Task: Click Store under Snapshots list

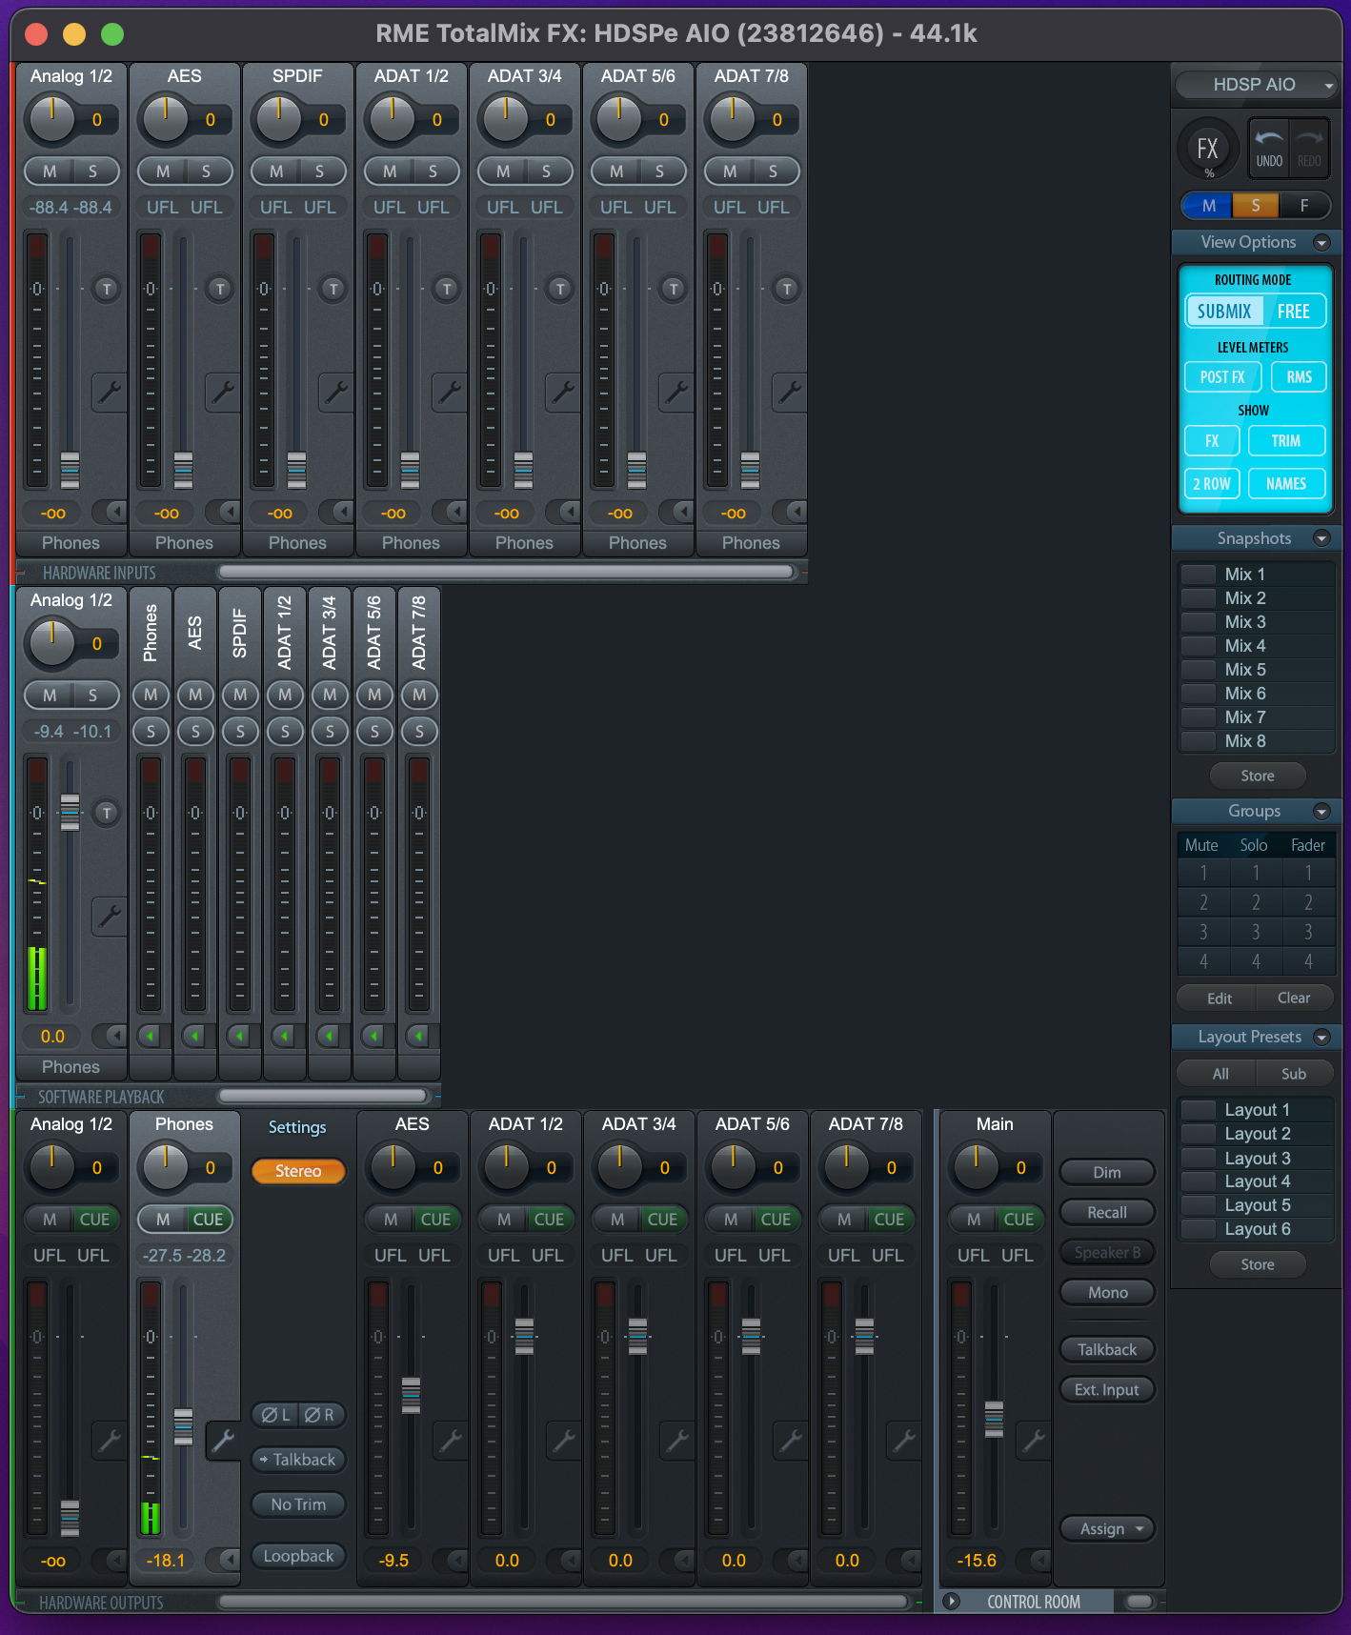Action: (x=1257, y=776)
